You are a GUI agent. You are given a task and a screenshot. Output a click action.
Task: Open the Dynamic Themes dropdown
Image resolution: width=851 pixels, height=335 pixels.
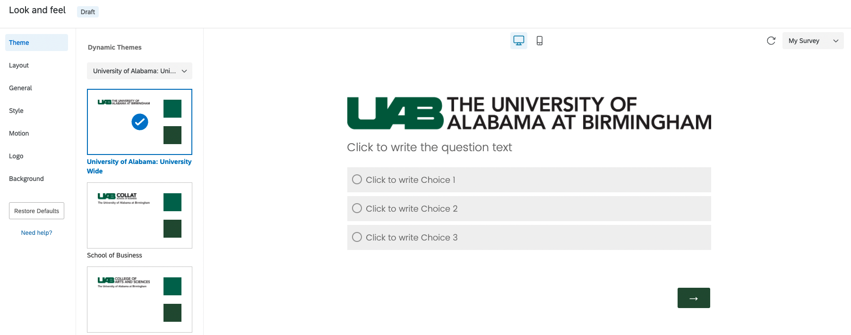click(x=139, y=71)
